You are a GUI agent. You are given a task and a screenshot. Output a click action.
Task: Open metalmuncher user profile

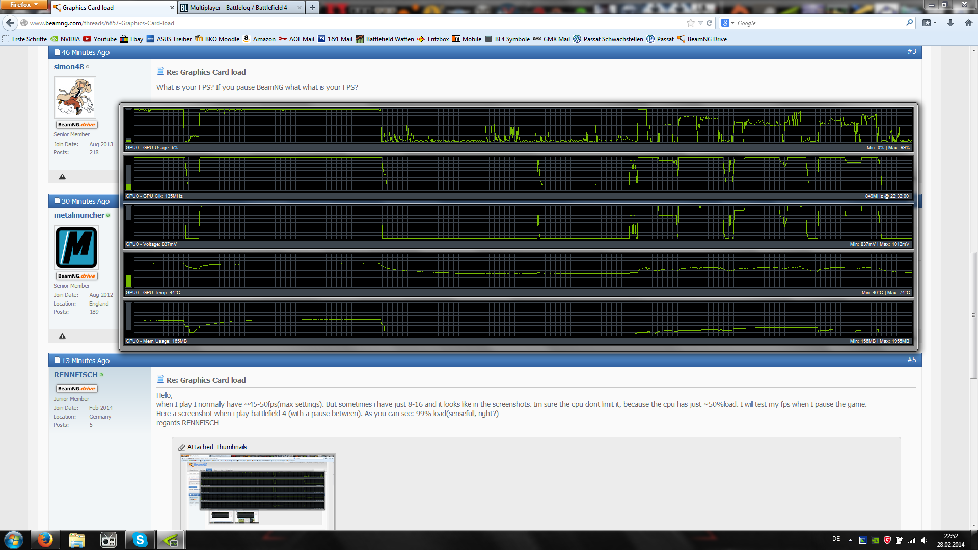79,215
